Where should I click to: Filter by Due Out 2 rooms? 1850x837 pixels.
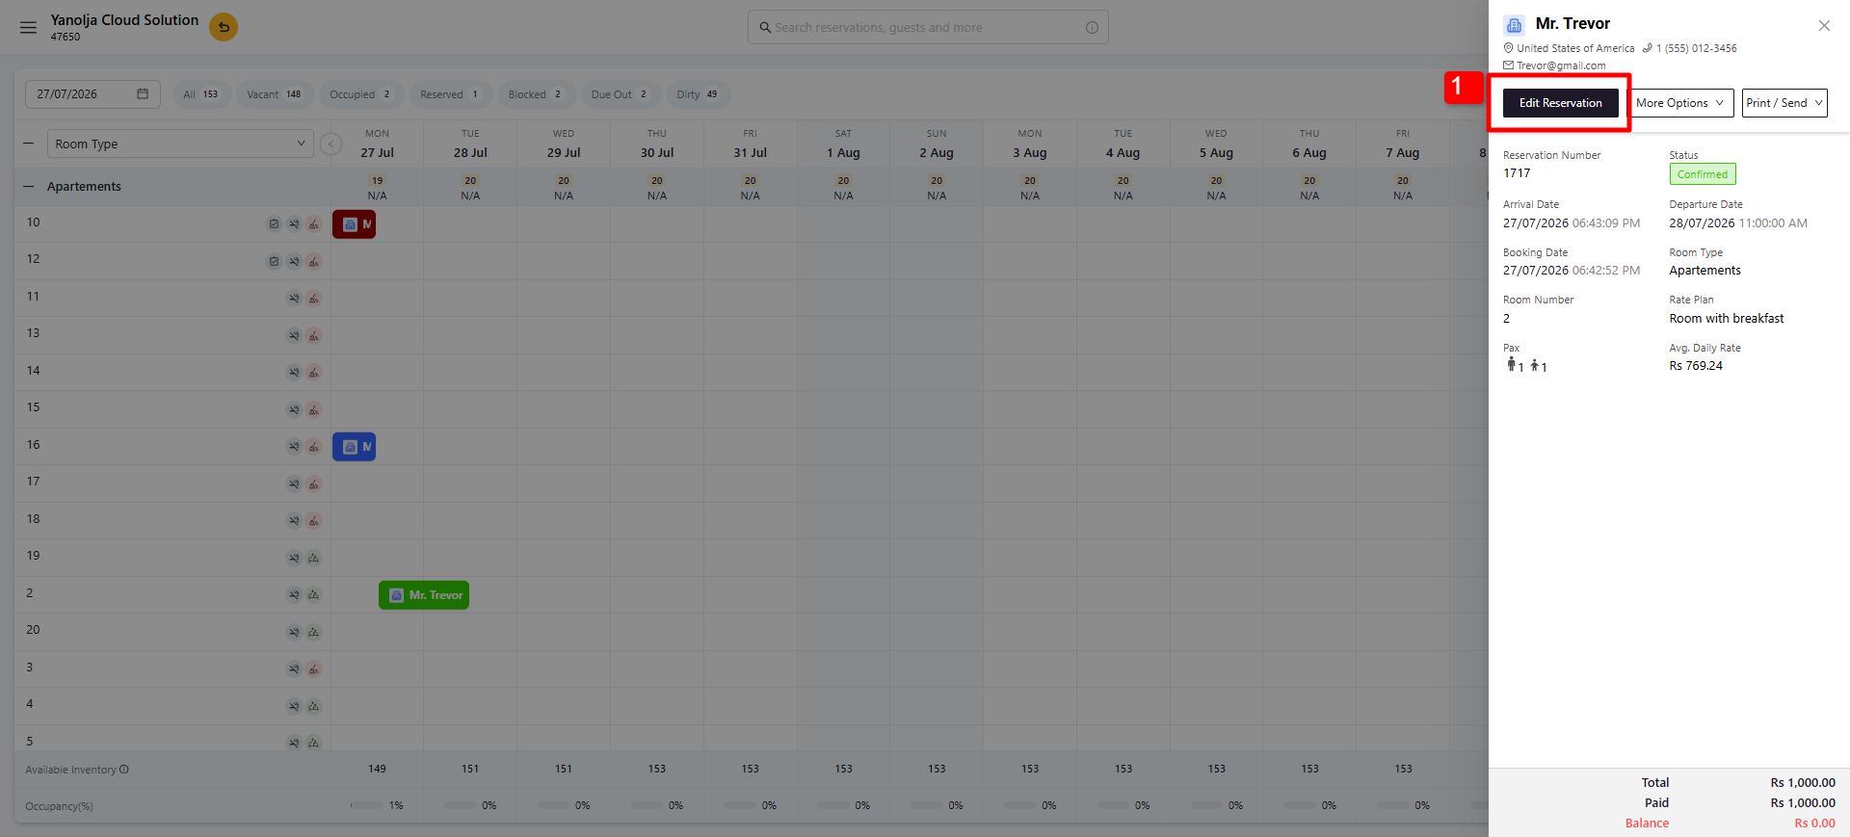[620, 94]
